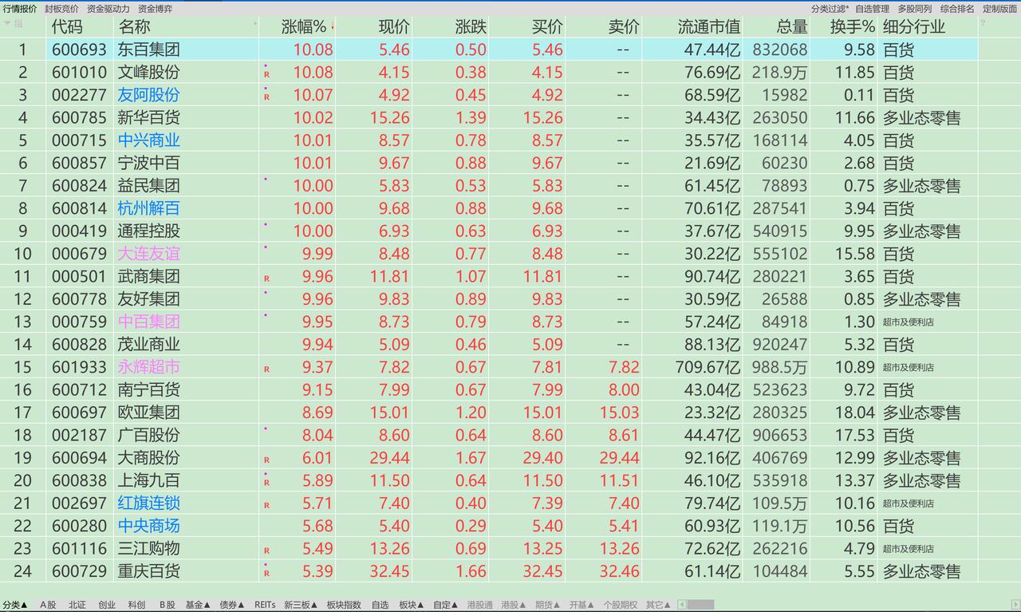1021x612 pixels.
Task: Click the stock name 中兴商业
Action: (x=149, y=140)
